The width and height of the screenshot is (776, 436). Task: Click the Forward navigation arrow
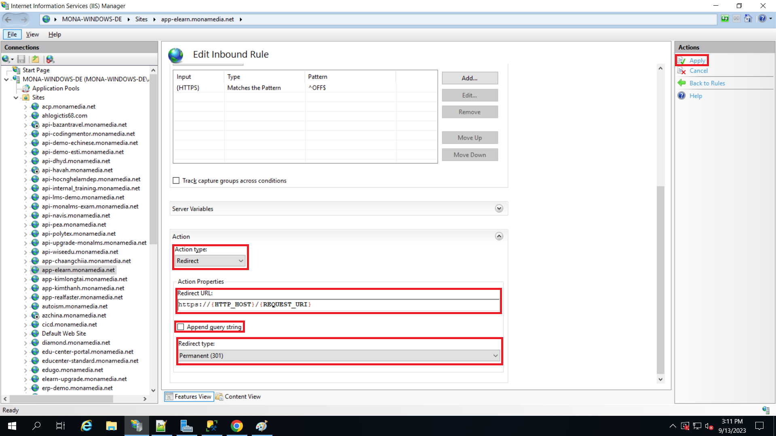24,19
